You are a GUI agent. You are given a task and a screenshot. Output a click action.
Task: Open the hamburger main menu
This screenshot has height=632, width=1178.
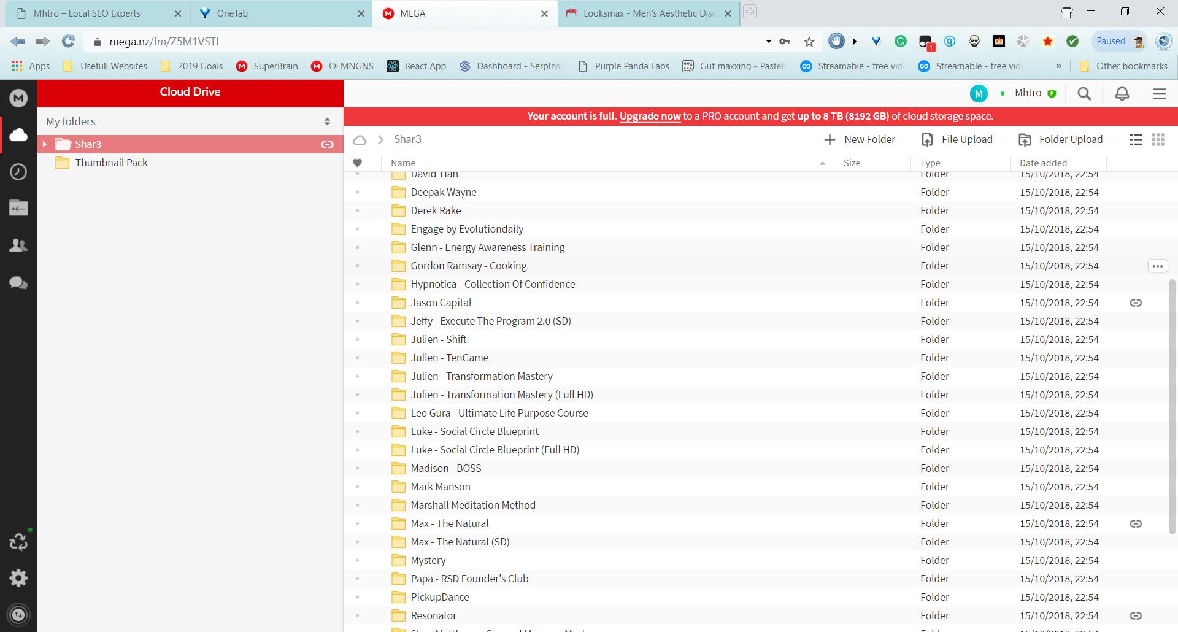(1160, 94)
